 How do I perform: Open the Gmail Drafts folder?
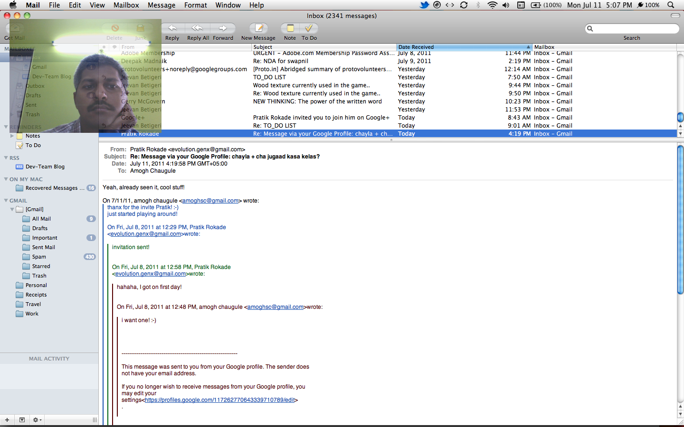coord(40,228)
